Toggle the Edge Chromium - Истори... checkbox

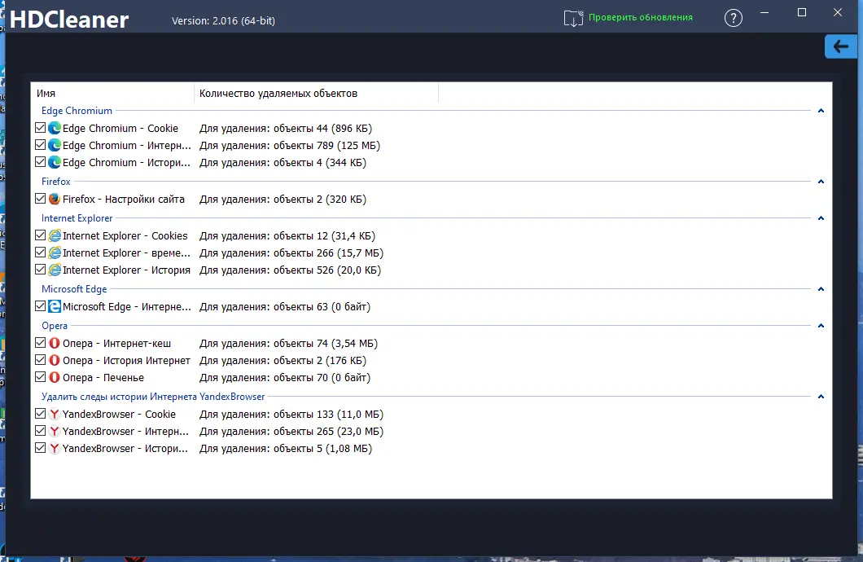[40, 162]
